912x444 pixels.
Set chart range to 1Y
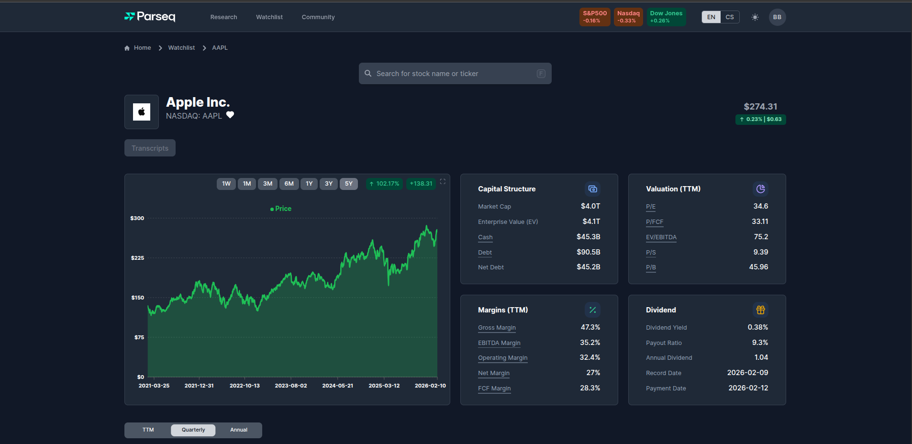pos(309,184)
